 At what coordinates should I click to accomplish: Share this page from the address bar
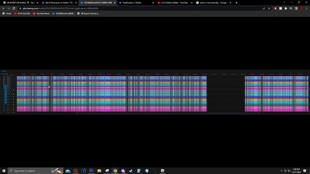(263, 9)
